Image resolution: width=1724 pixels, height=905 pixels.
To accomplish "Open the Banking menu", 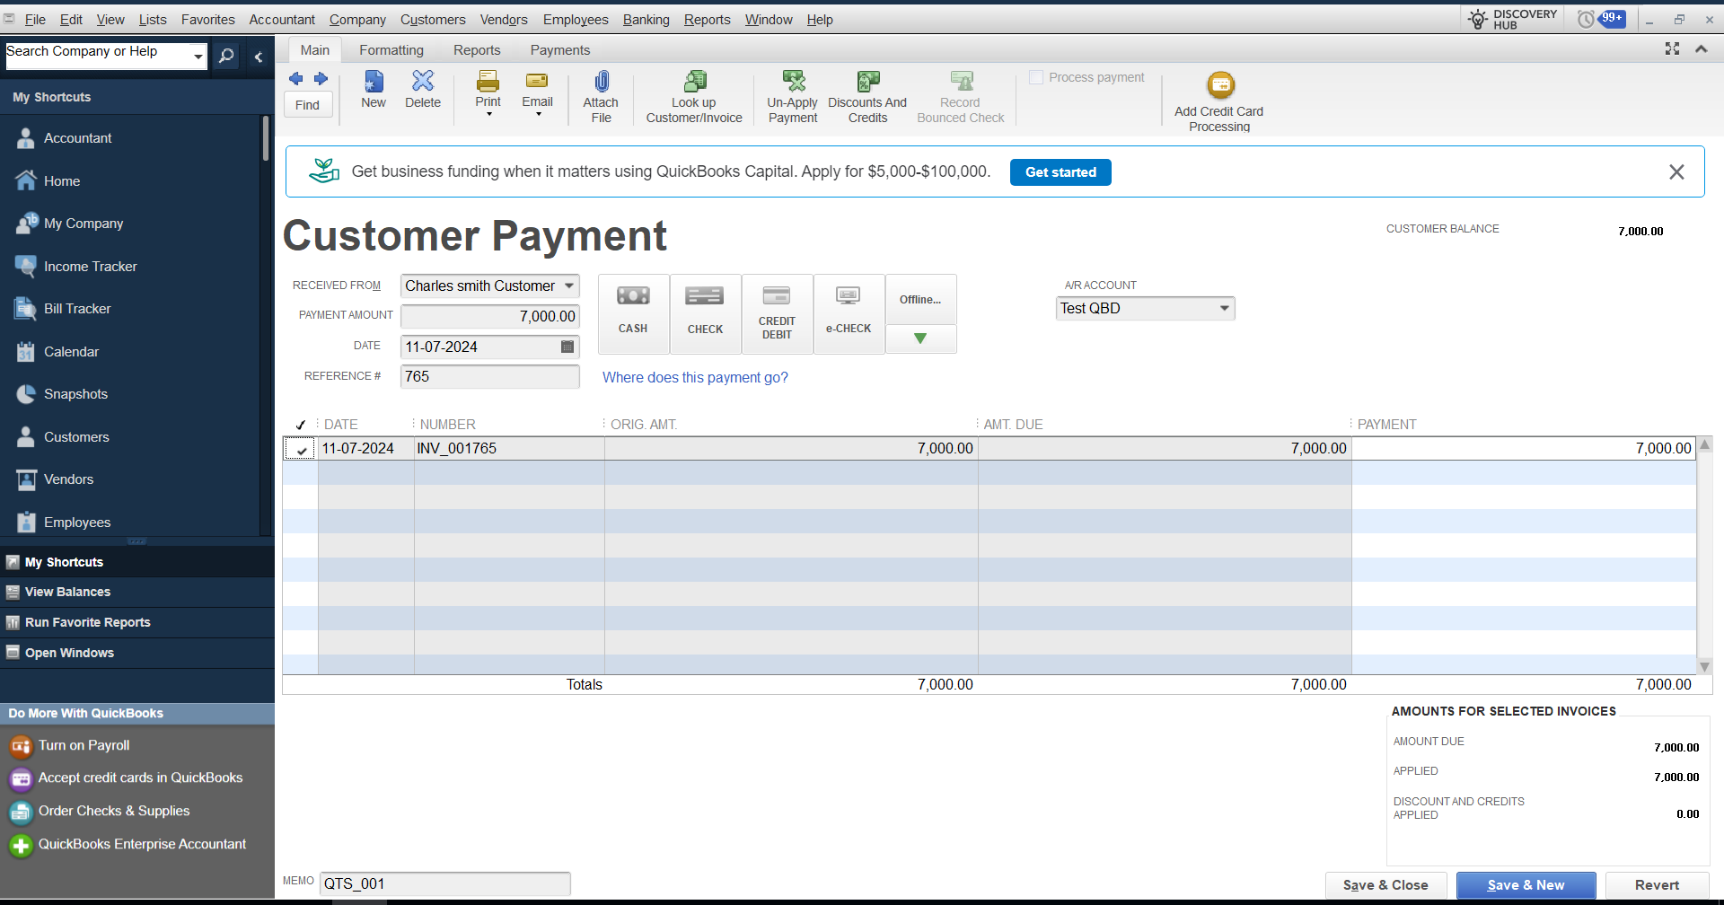I will coord(646,20).
